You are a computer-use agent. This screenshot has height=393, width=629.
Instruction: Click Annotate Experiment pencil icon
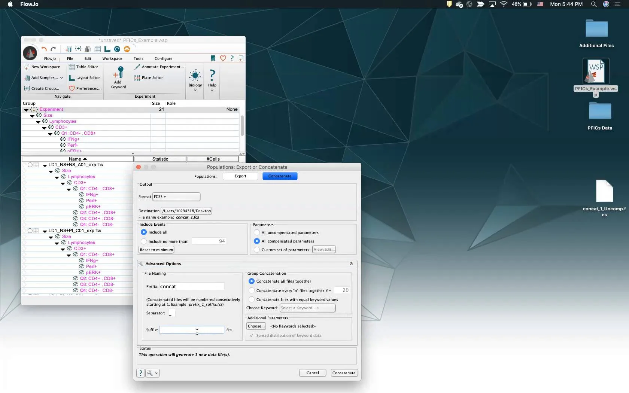click(x=137, y=67)
